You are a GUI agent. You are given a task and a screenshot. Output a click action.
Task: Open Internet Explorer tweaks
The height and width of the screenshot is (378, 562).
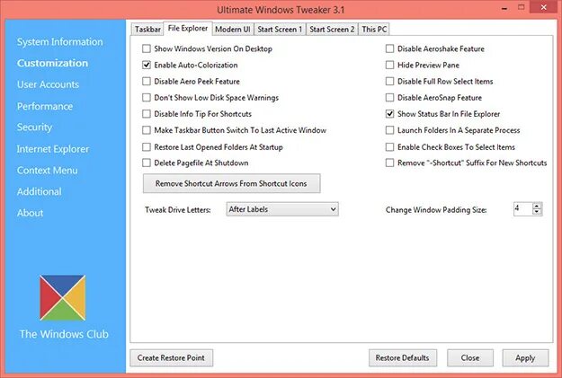tap(53, 149)
